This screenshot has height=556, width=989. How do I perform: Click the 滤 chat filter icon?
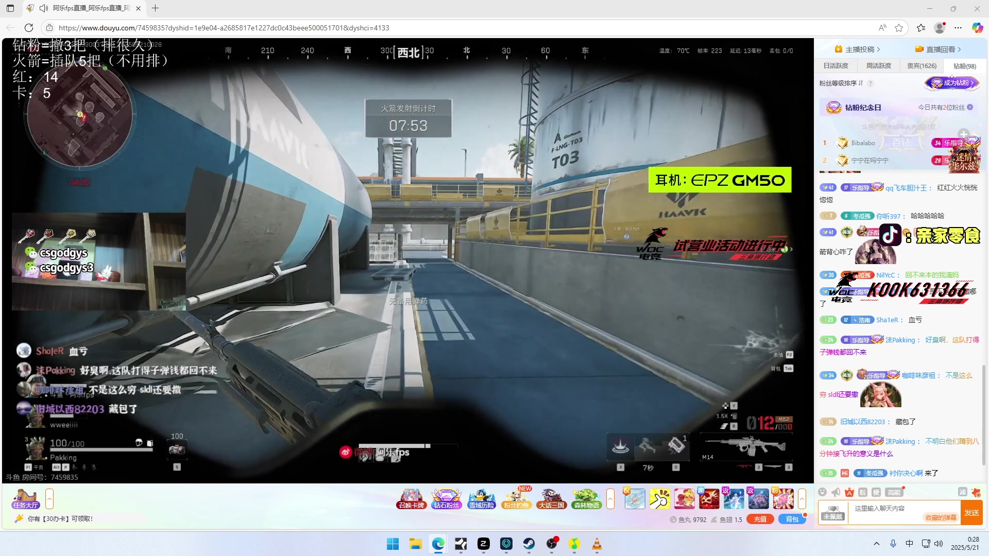[x=962, y=492]
